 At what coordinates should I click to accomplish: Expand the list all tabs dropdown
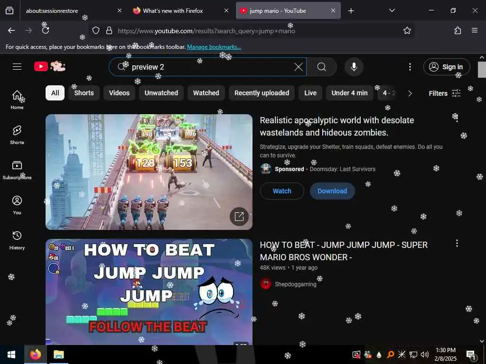click(392, 11)
